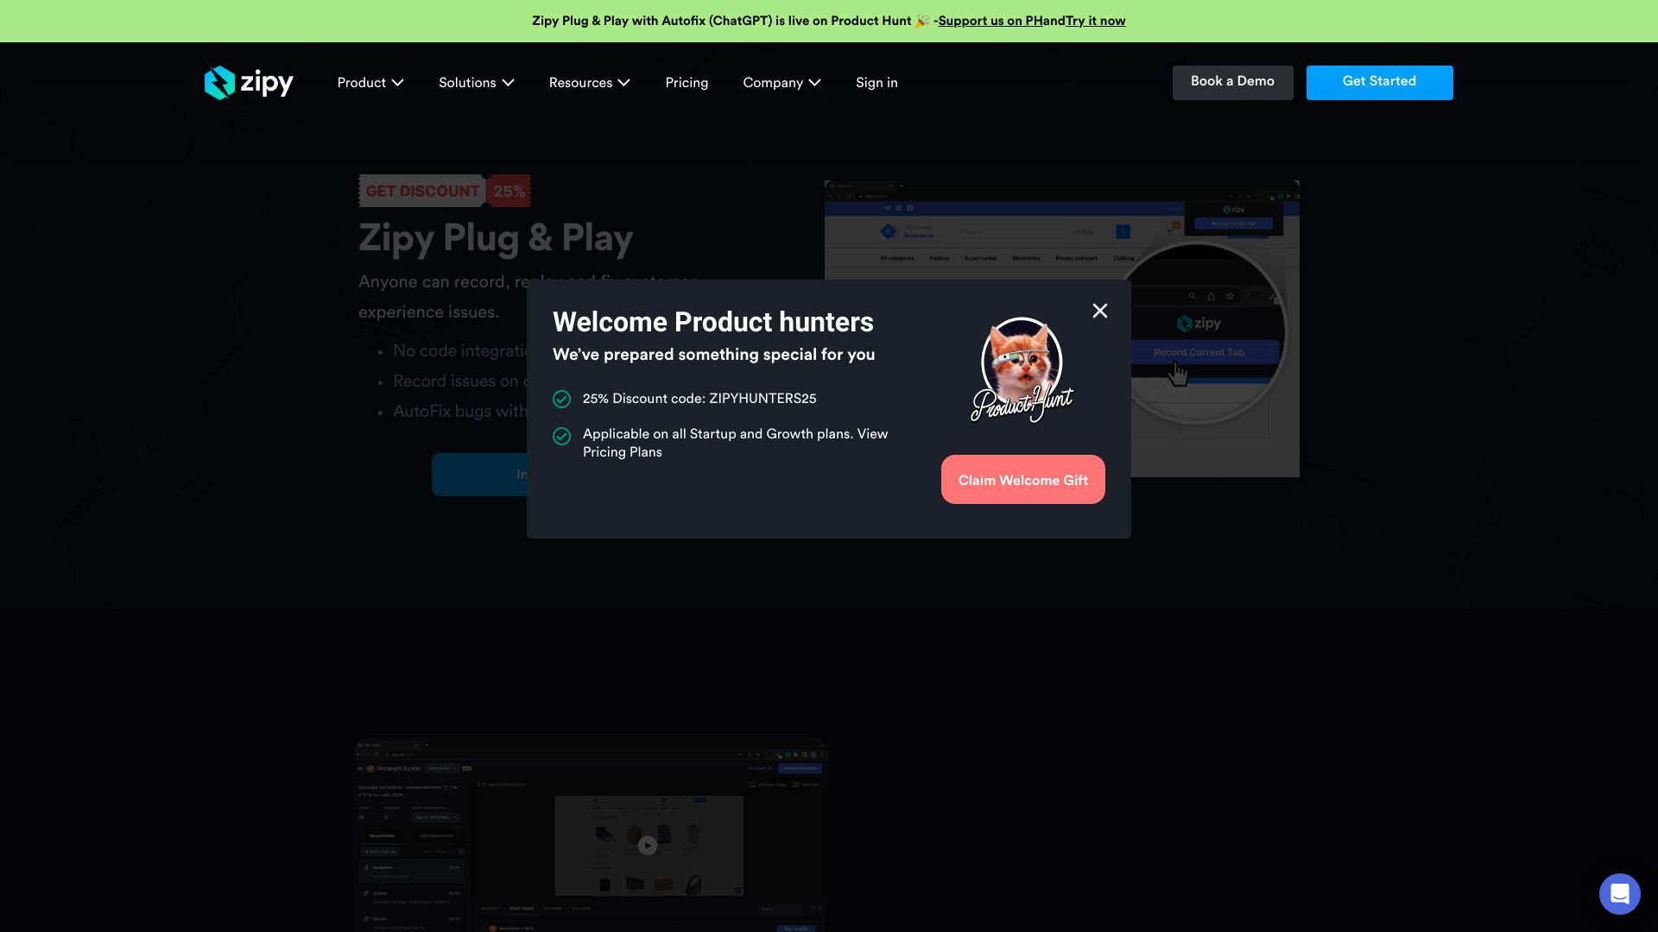Click the Welcome Product hunters heading
Image resolution: width=1658 pixels, height=932 pixels.
pyautogui.click(x=713, y=322)
